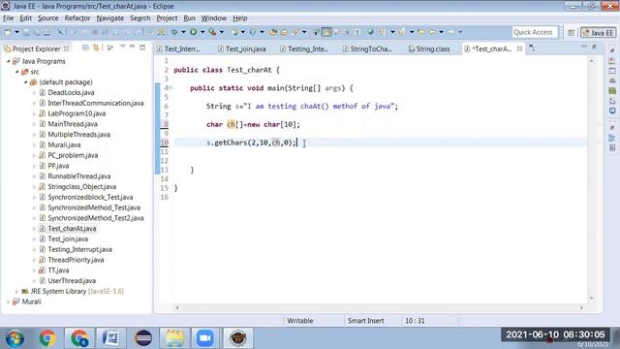Viewport: 620px width, 349px height.
Task: Fold the main method at line 4
Action: click(x=170, y=88)
